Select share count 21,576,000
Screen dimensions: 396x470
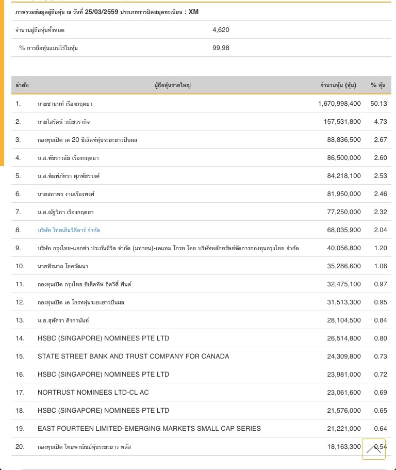coord(344,410)
